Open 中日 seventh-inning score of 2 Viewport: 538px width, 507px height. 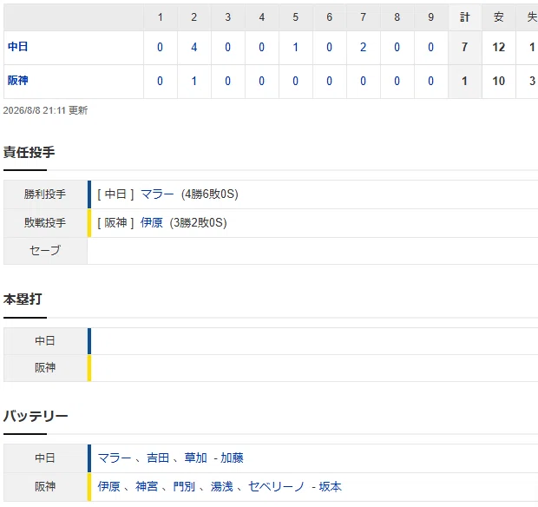pos(363,47)
